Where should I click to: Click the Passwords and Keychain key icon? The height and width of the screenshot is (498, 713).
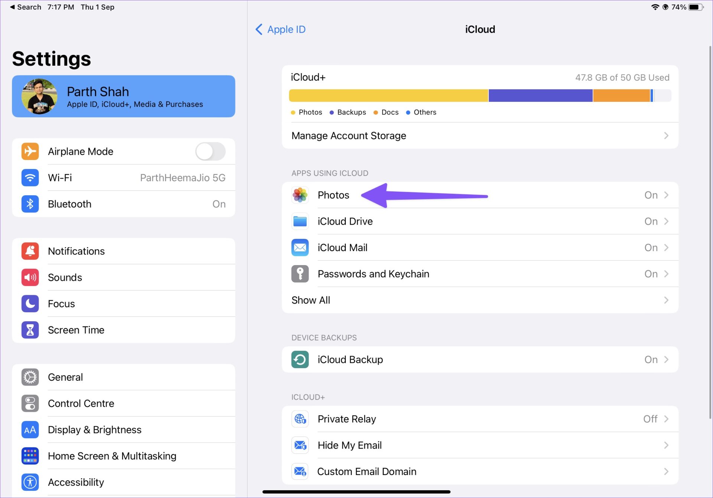click(x=300, y=274)
